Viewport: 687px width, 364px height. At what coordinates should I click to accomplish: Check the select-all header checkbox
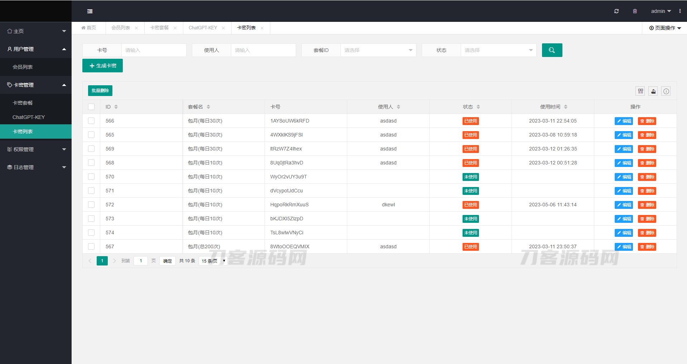pyautogui.click(x=91, y=107)
